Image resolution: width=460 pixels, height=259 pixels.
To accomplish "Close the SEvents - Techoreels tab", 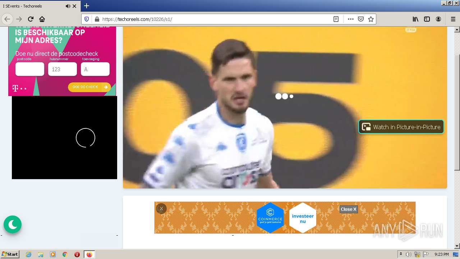I will [x=74, y=6].
